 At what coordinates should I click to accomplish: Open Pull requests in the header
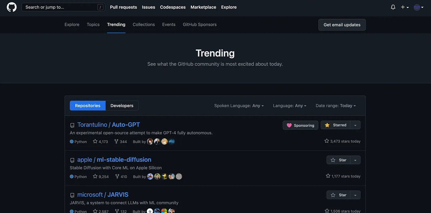pos(123,7)
